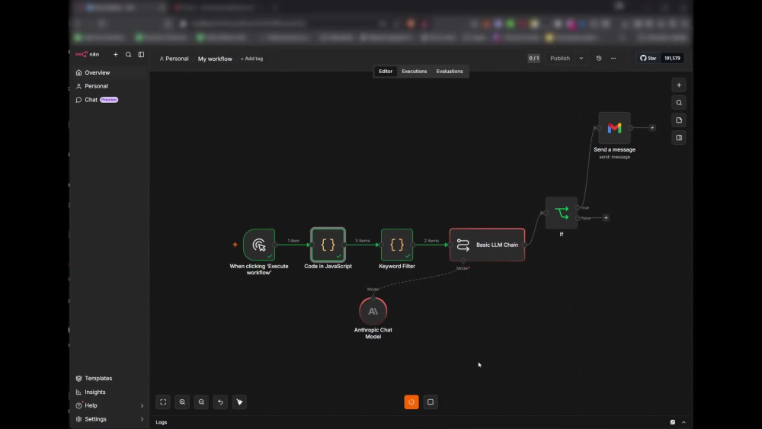Image resolution: width=762 pixels, height=429 pixels.
Task: Add a sticky note with the note icon
Action: (x=679, y=120)
